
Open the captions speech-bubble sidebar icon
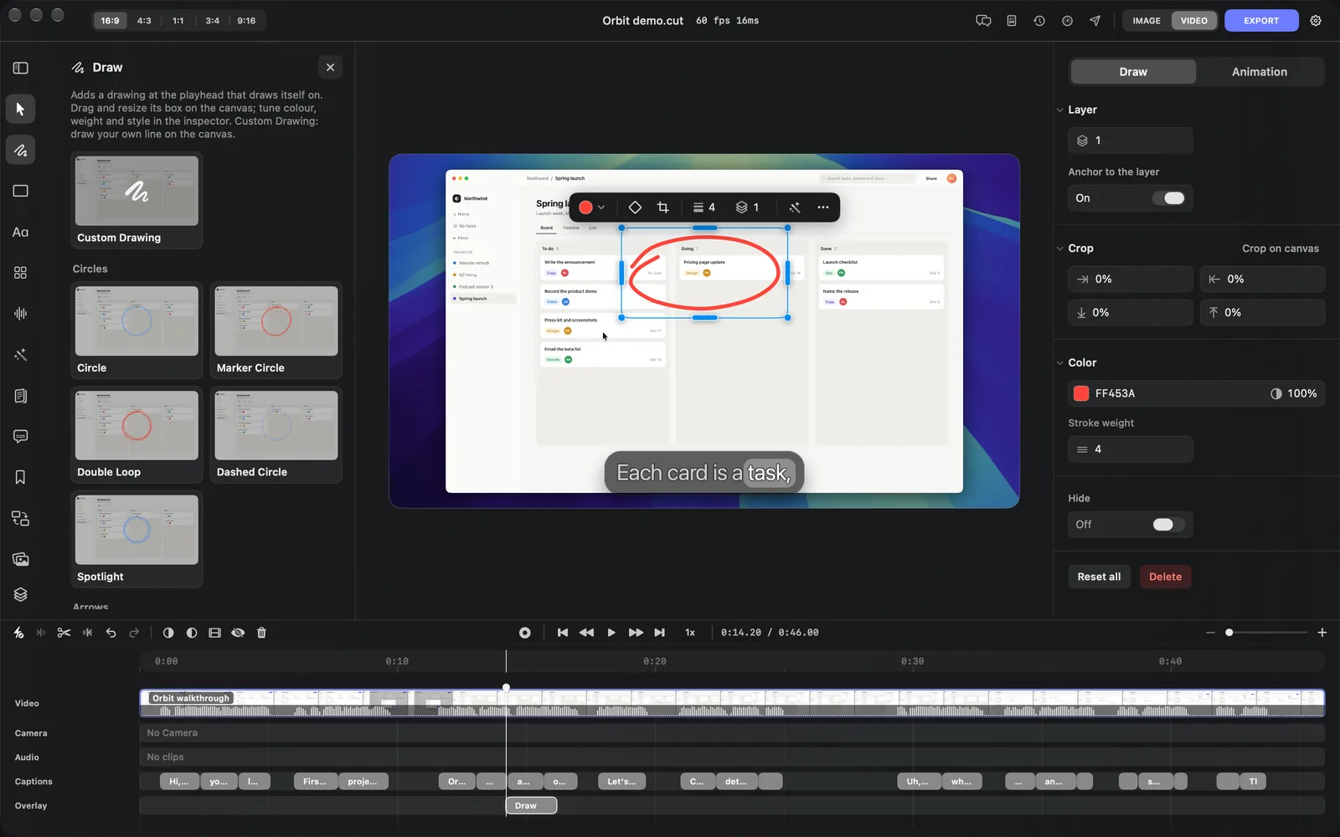click(x=21, y=436)
